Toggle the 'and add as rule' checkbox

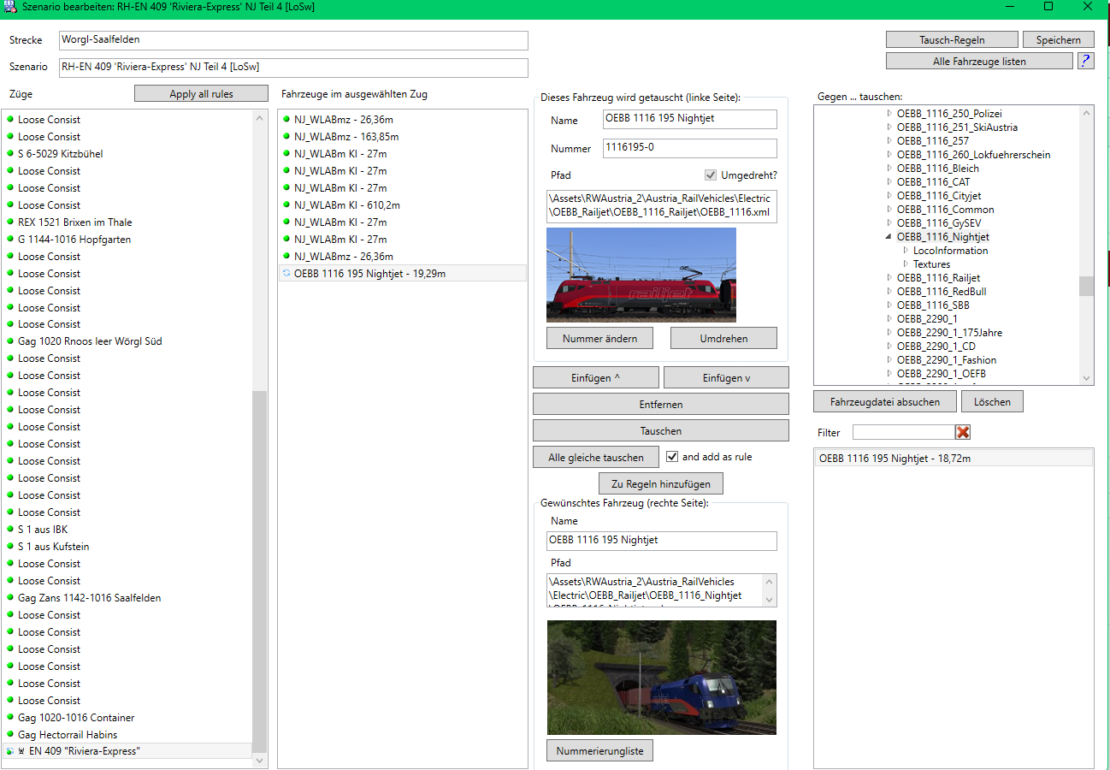point(672,457)
